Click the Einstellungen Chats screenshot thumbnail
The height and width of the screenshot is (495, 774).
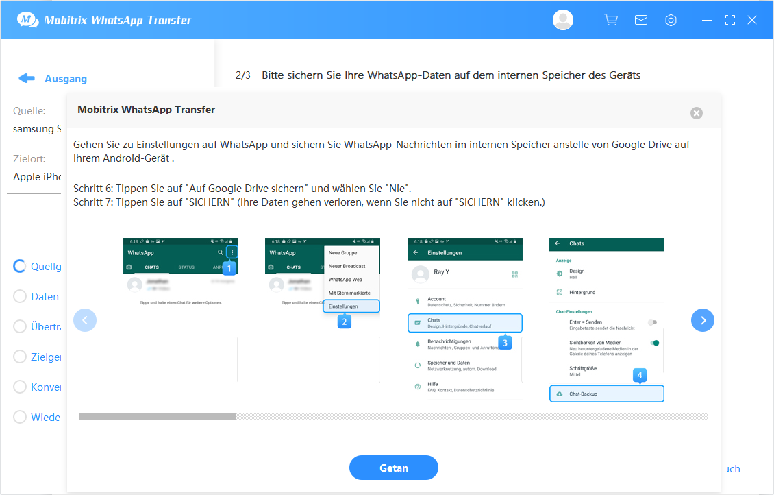465,319
